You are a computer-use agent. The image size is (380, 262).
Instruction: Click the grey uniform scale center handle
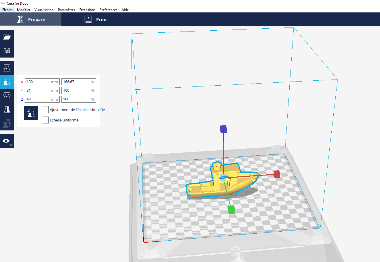[223, 178]
